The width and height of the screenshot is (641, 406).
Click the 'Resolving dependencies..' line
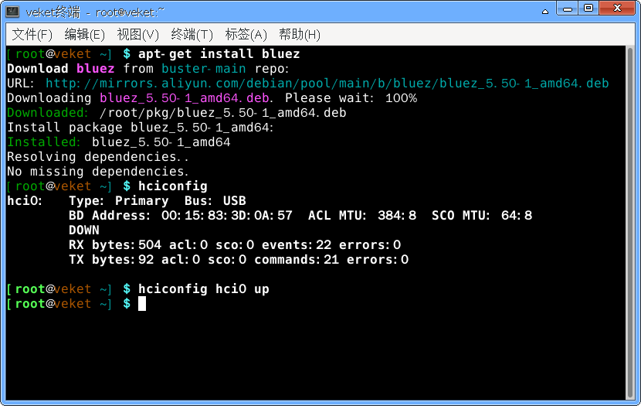point(98,157)
